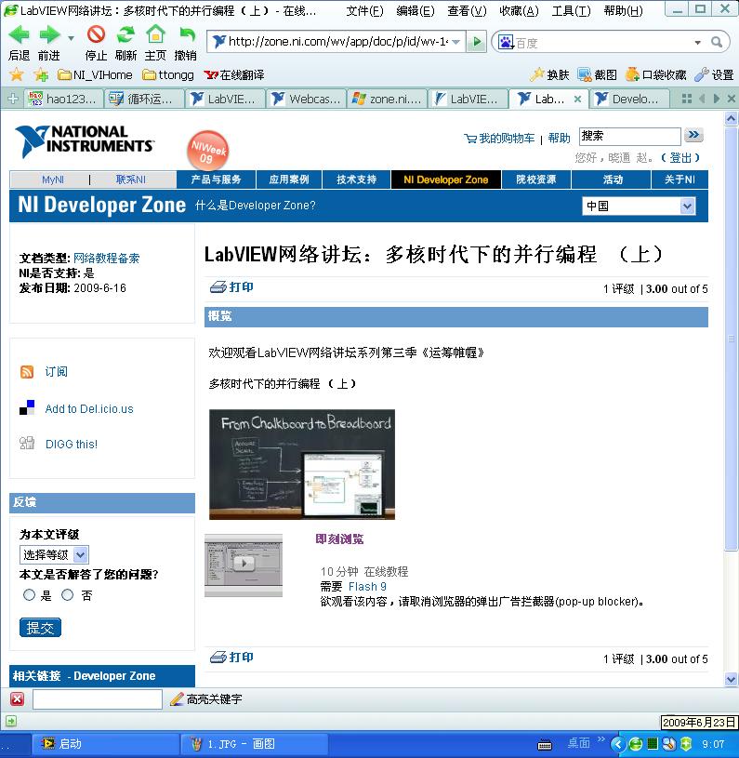This screenshot has width=739, height=758.
Task: Switch to the hao123 tab
Action: click(x=63, y=100)
